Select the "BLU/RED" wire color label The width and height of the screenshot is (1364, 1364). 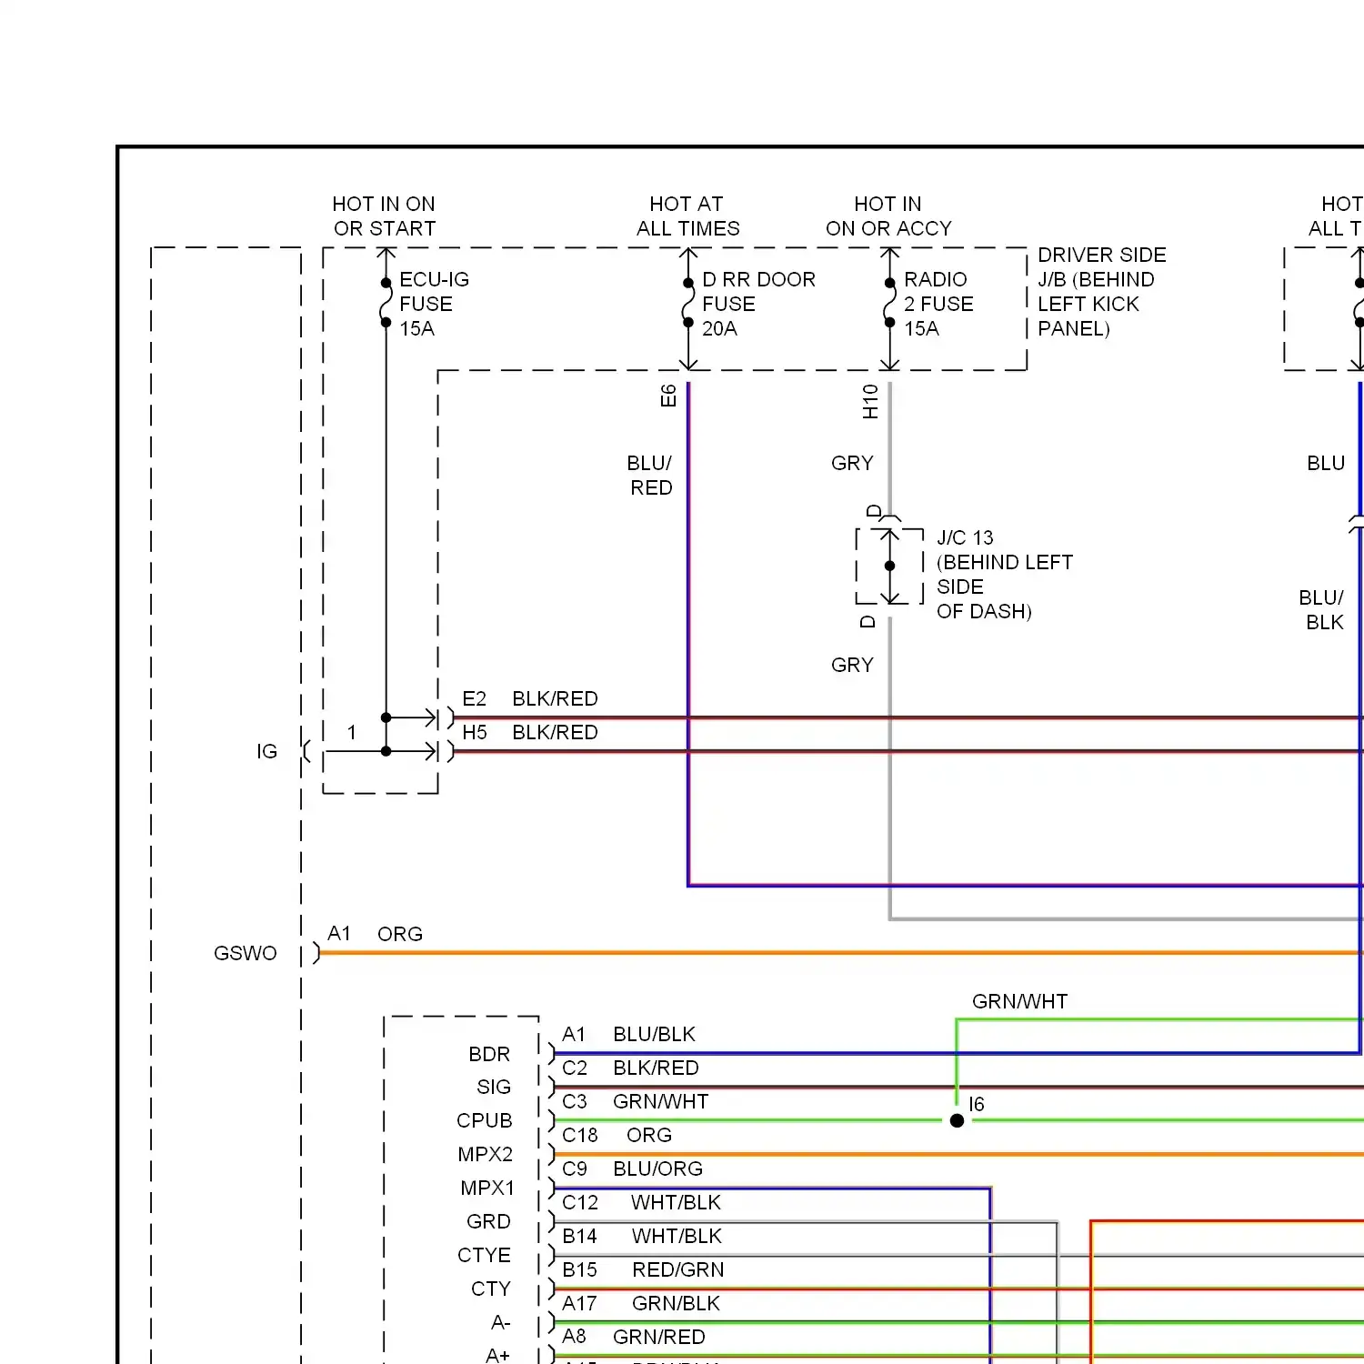click(650, 476)
